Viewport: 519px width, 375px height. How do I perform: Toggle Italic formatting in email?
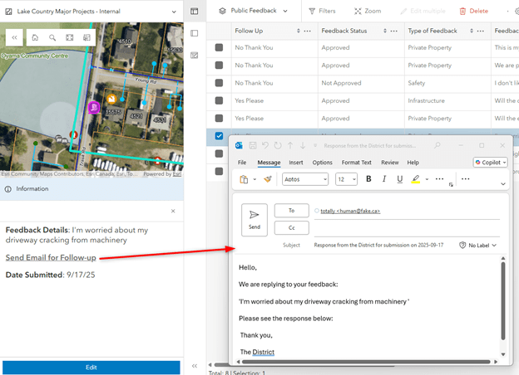[384, 179]
